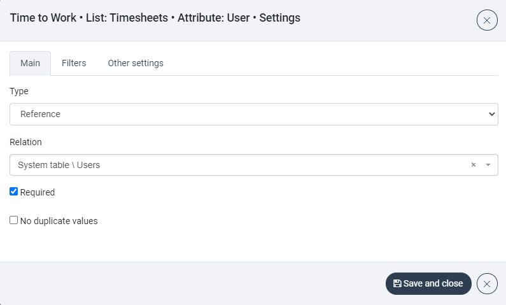
Task: Select the Main tab
Action: 30,63
